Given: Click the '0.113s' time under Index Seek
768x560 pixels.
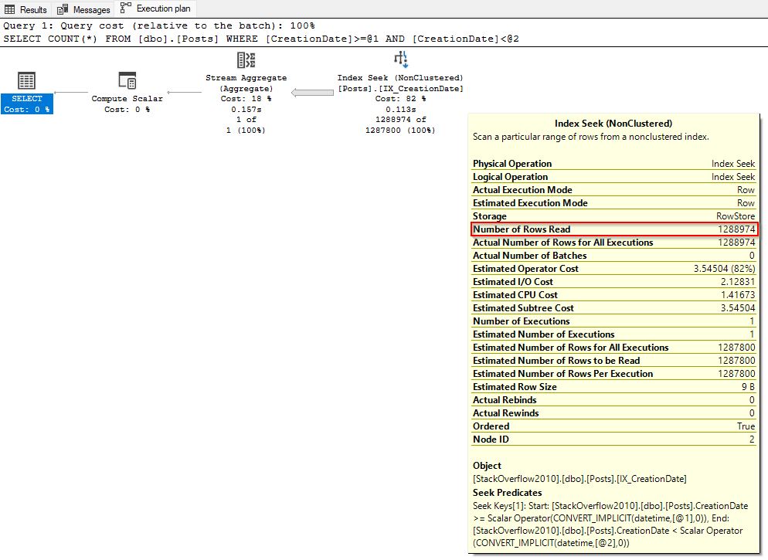Looking at the screenshot, I should 401,110.
